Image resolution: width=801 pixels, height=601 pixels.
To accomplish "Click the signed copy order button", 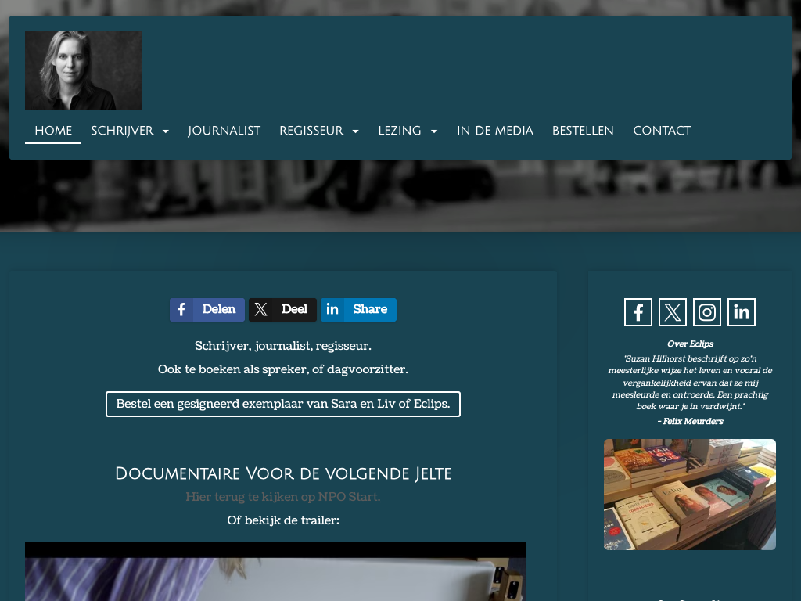I will [x=283, y=405].
